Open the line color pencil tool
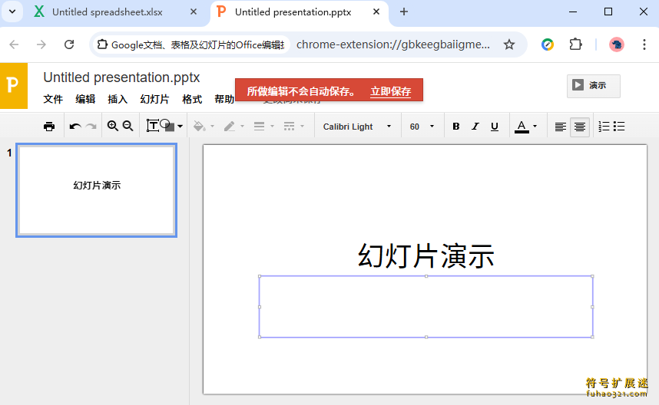 pyautogui.click(x=230, y=126)
